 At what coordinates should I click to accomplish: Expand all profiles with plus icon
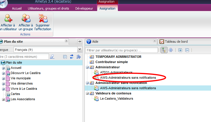(180, 50)
